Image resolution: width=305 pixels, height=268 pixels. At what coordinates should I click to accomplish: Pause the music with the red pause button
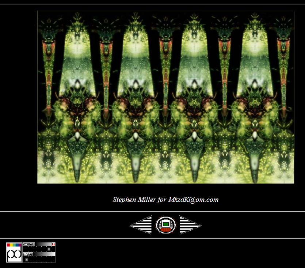(x=53, y=244)
